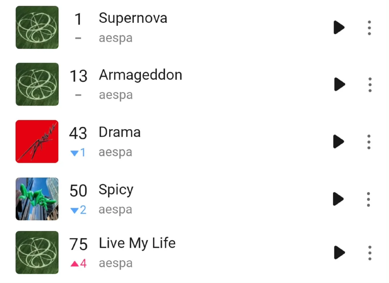This screenshot has height=283, width=389.
Task: Open the Supernova song title
Action: (x=133, y=18)
